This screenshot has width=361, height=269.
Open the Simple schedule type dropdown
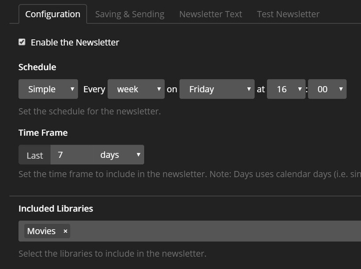pyautogui.click(x=48, y=89)
